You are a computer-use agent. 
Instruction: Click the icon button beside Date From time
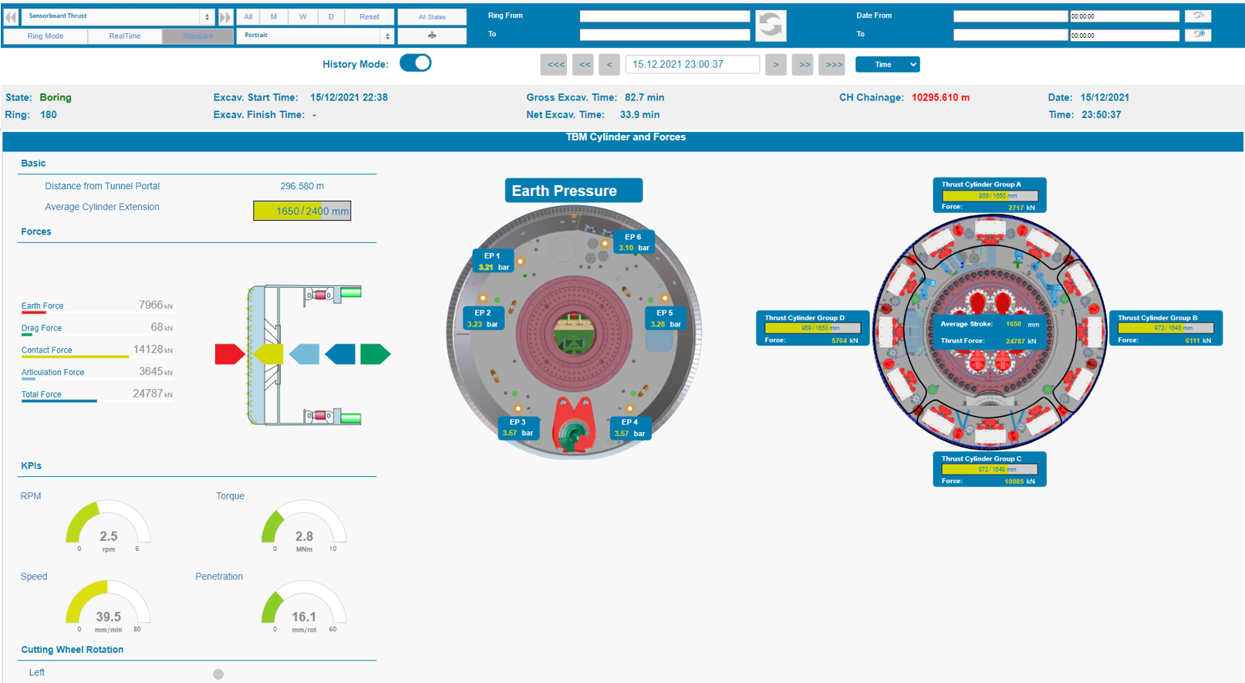[x=1198, y=15]
